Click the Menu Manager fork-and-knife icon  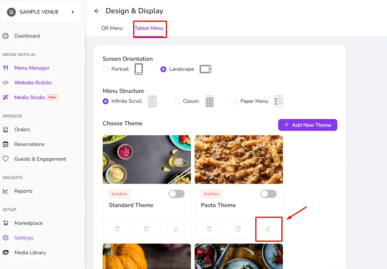pyautogui.click(x=6, y=68)
